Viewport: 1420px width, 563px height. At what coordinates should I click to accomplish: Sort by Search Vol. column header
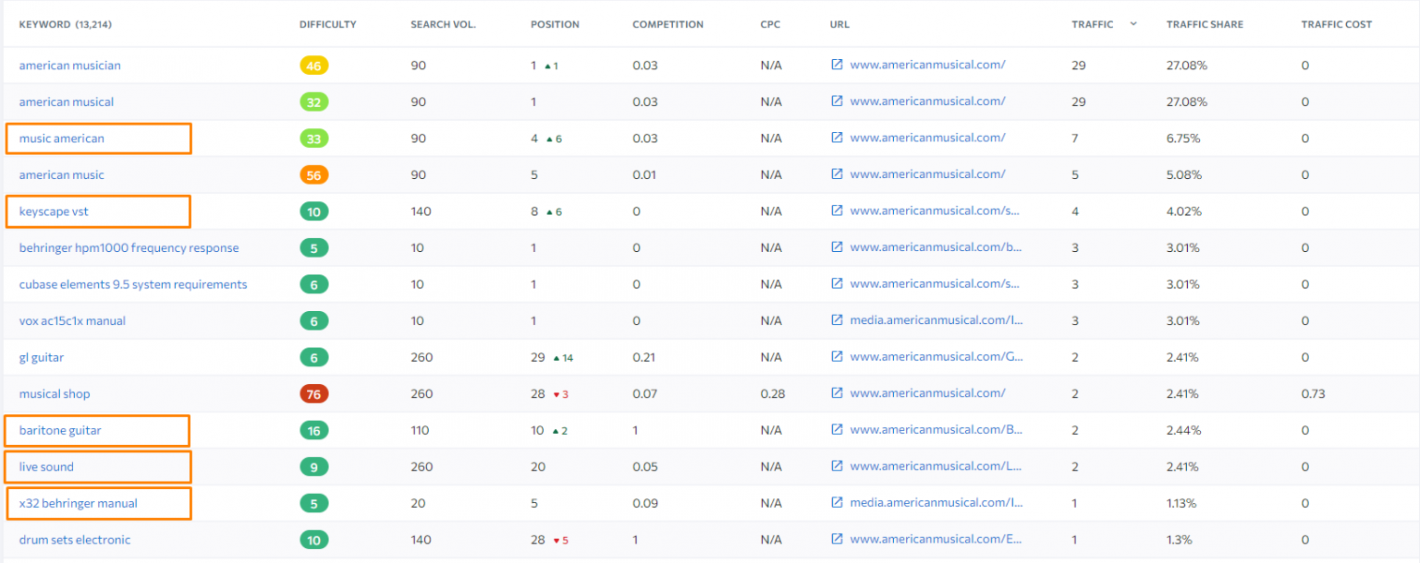coord(443,24)
